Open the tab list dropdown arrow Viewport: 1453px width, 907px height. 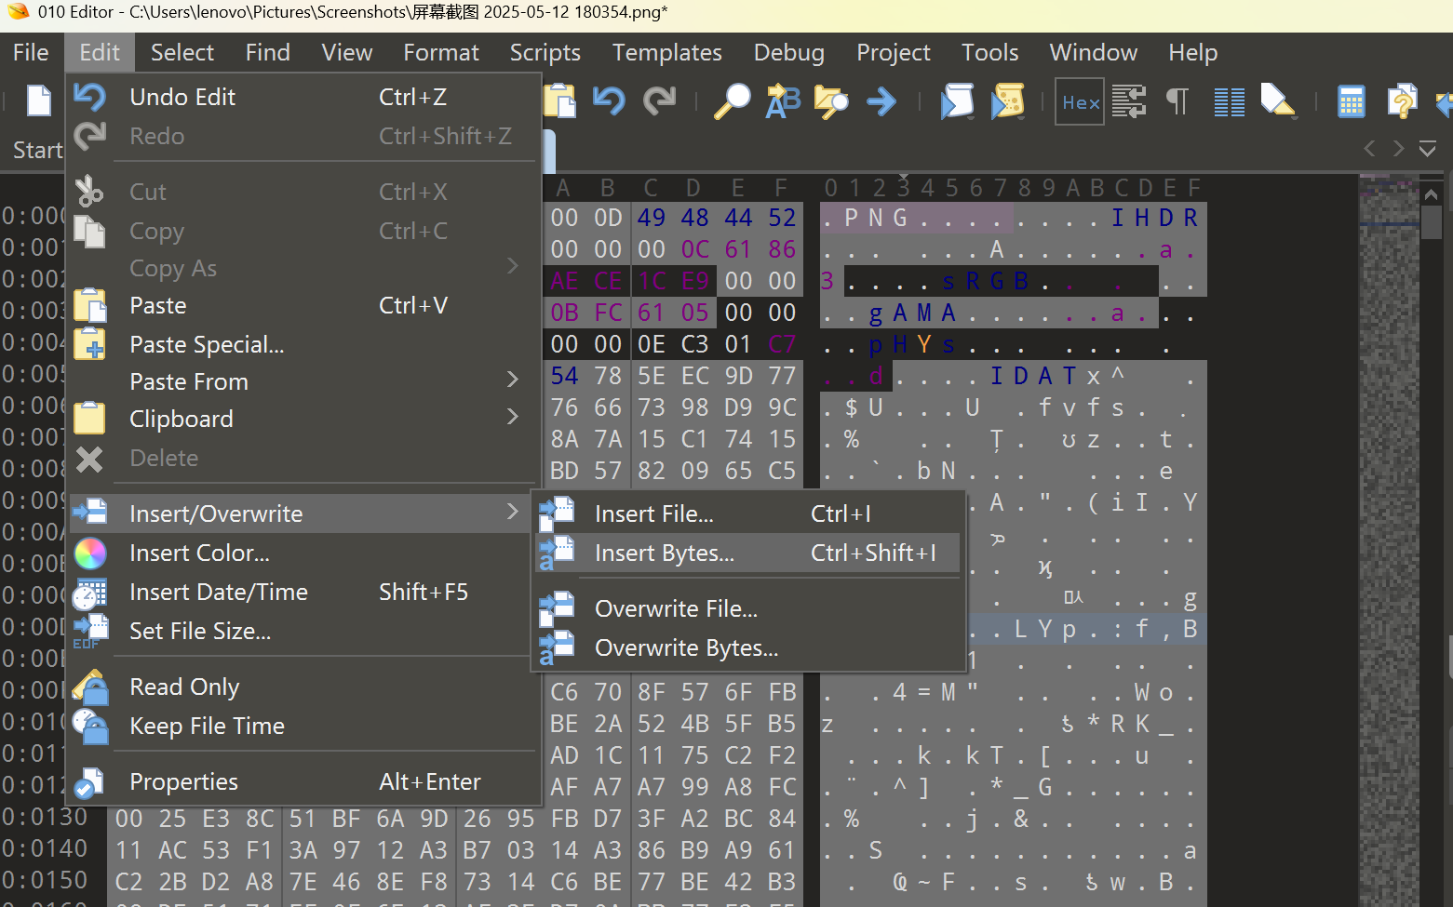click(x=1427, y=148)
